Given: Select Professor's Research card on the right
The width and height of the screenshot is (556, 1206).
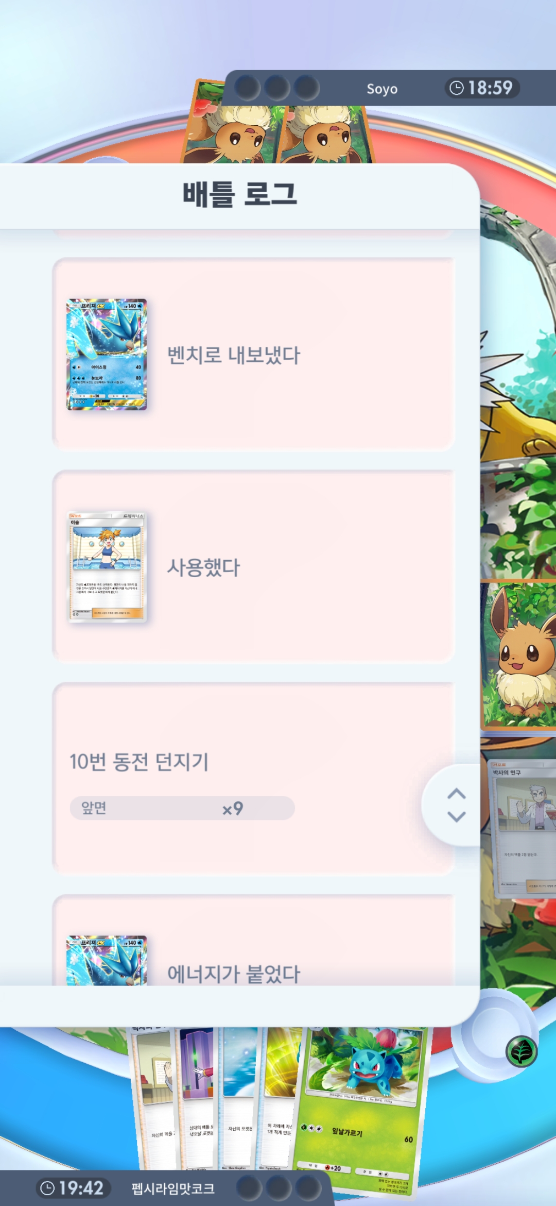Looking at the screenshot, I should coord(522,827).
